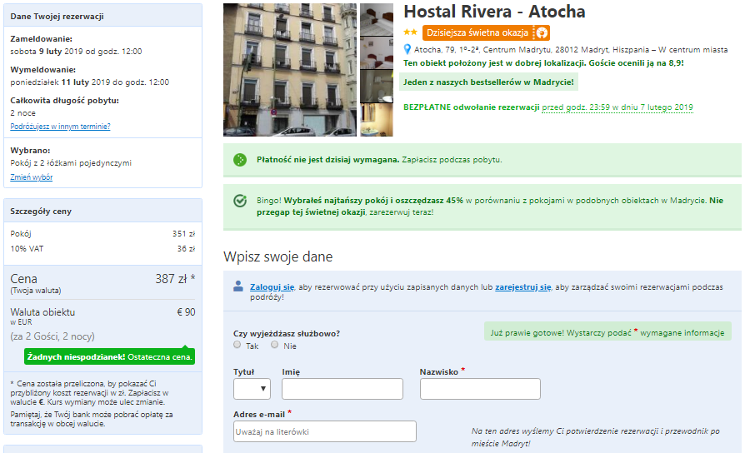The height and width of the screenshot is (453, 745).
Task: Click the 'zarejestruj się' registration link
Action: pyautogui.click(x=523, y=286)
